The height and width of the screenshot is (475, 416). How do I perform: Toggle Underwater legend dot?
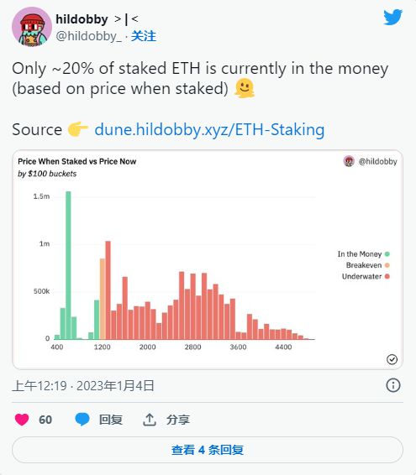tap(387, 276)
